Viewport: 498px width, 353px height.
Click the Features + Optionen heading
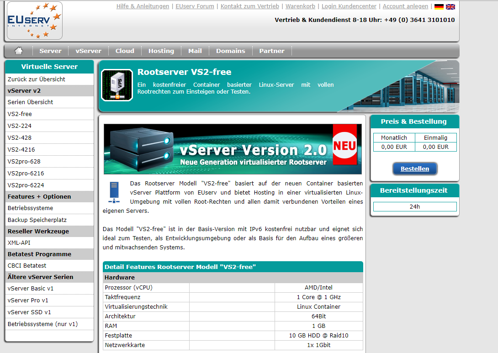pyautogui.click(x=49, y=196)
